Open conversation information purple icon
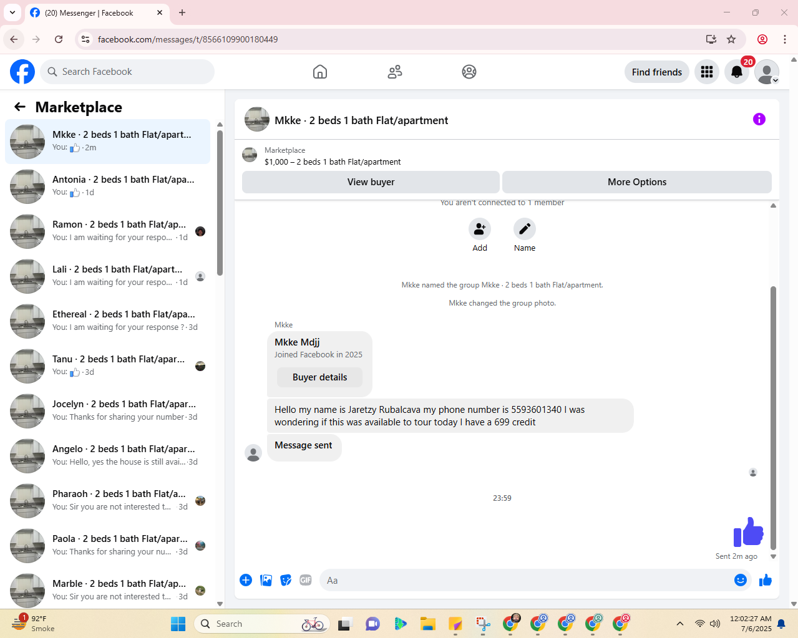The height and width of the screenshot is (638, 798). coord(759,119)
